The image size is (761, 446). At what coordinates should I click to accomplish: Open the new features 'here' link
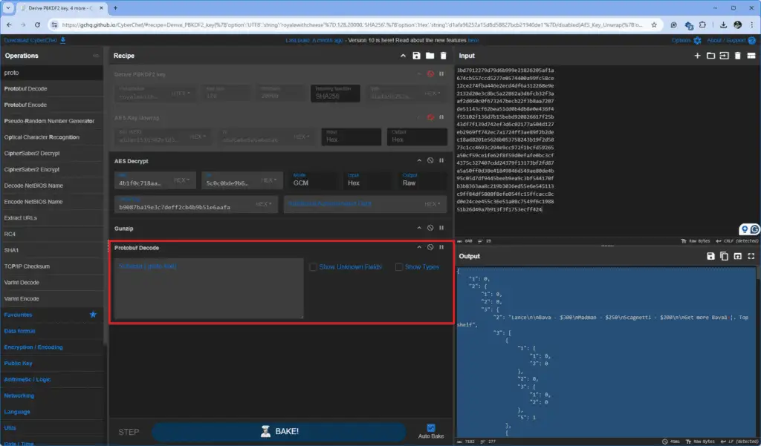[x=473, y=40]
